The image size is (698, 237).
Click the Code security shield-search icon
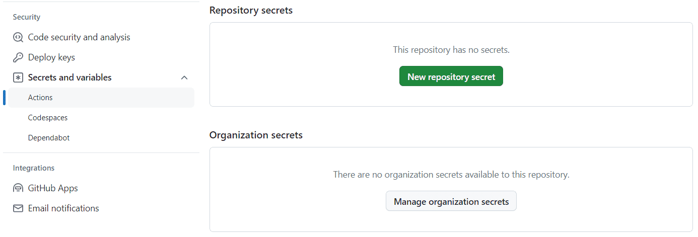click(18, 37)
